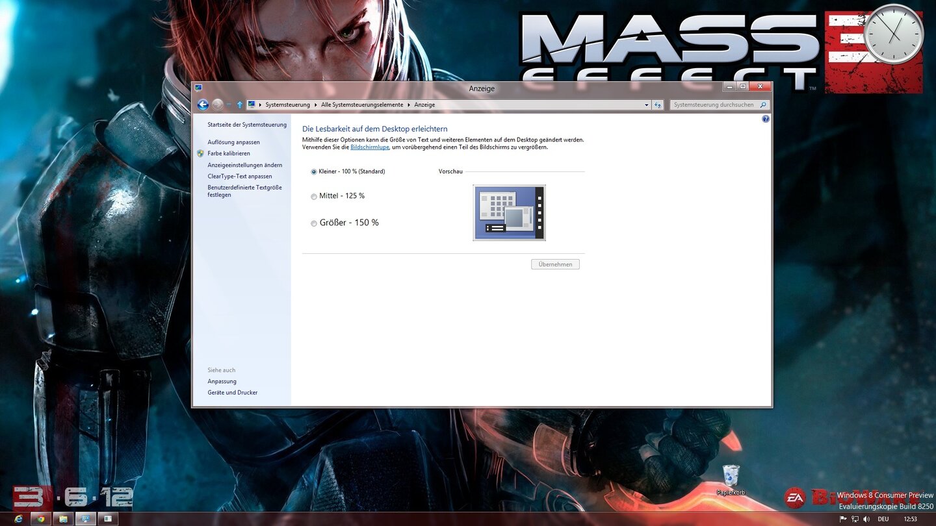Select Mittel - 125 % option
The height and width of the screenshot is (526, 936).
point(337,196)
